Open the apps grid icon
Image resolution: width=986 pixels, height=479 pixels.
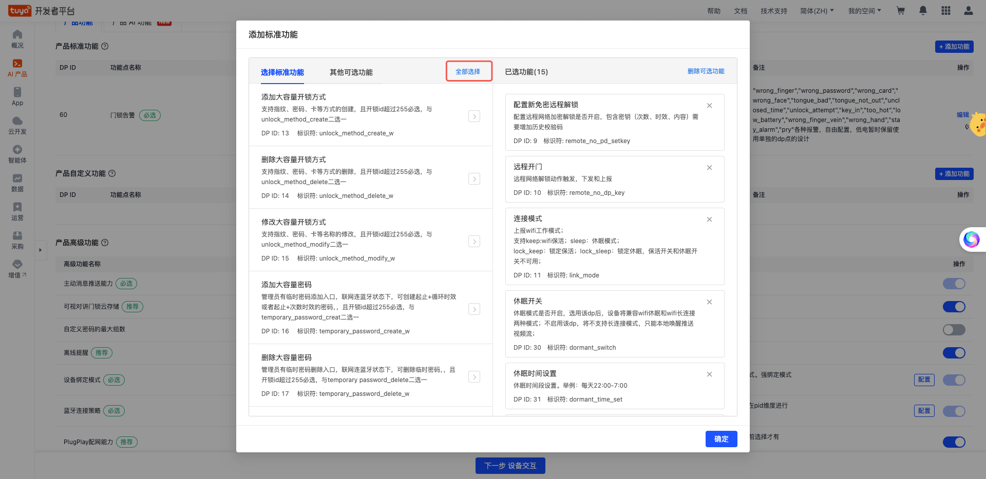coord(945,11)
